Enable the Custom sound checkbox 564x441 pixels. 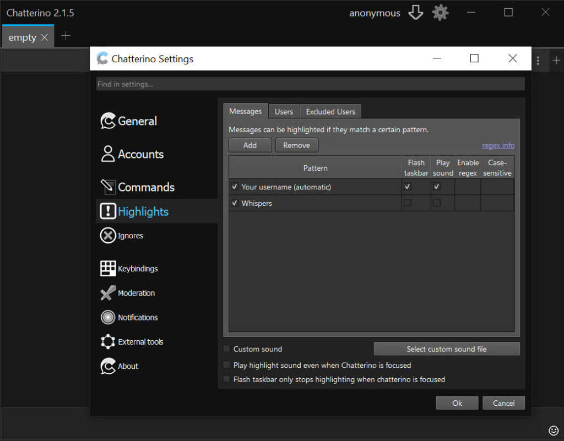(226, 349)
